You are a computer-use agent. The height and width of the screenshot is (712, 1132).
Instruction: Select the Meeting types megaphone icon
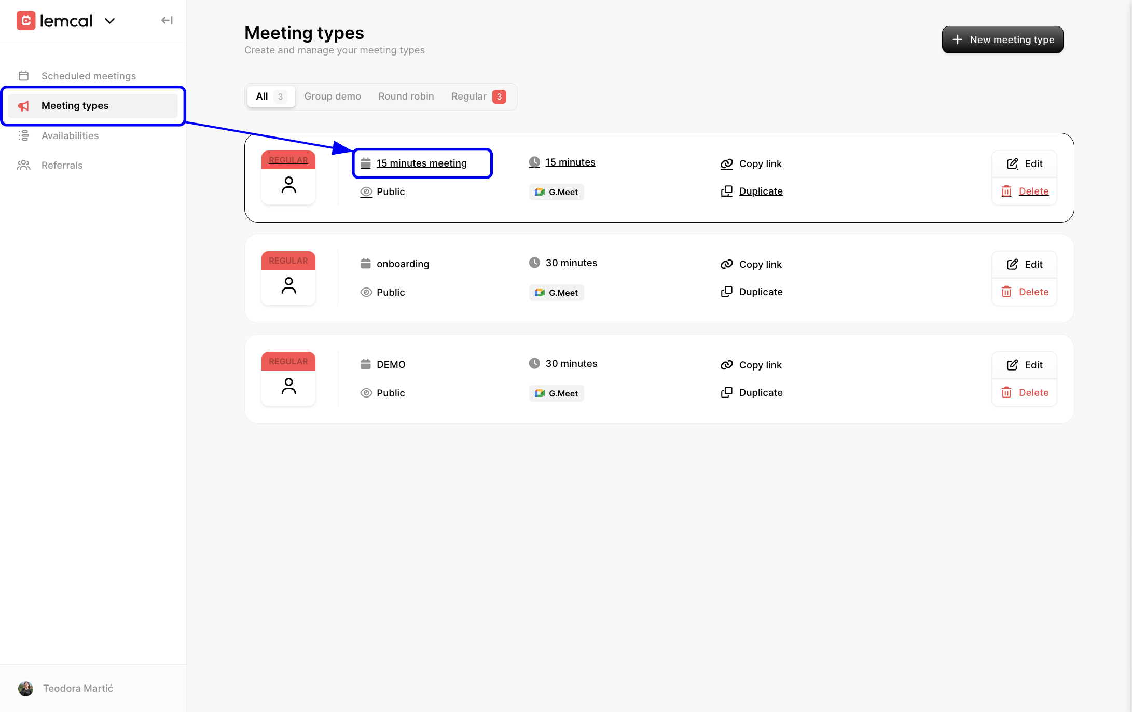pos(24,105)
